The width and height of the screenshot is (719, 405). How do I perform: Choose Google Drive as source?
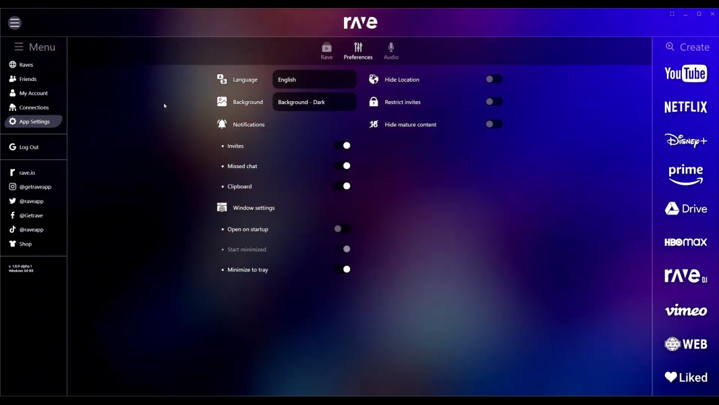(685, 208)
